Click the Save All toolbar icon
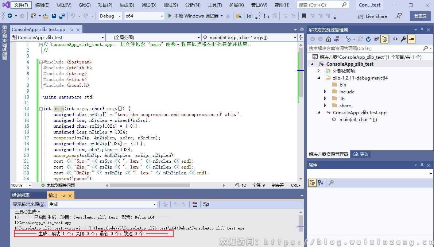 (x=62, y=16)
